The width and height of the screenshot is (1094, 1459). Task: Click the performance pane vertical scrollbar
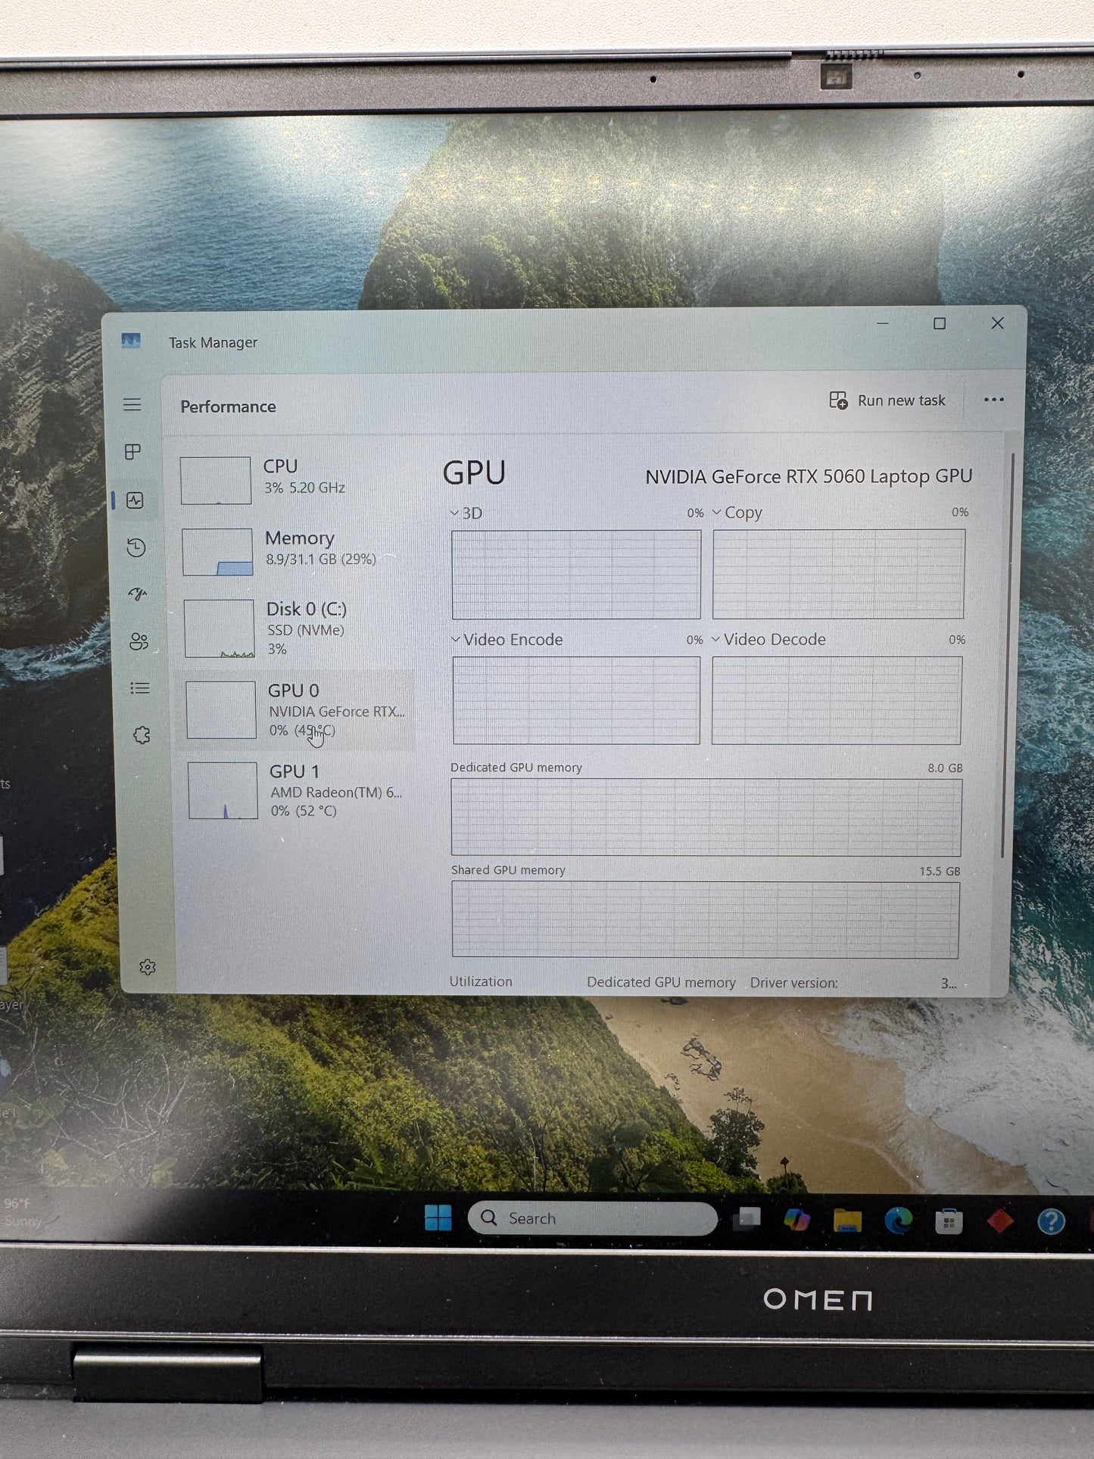coord(1008,655)
